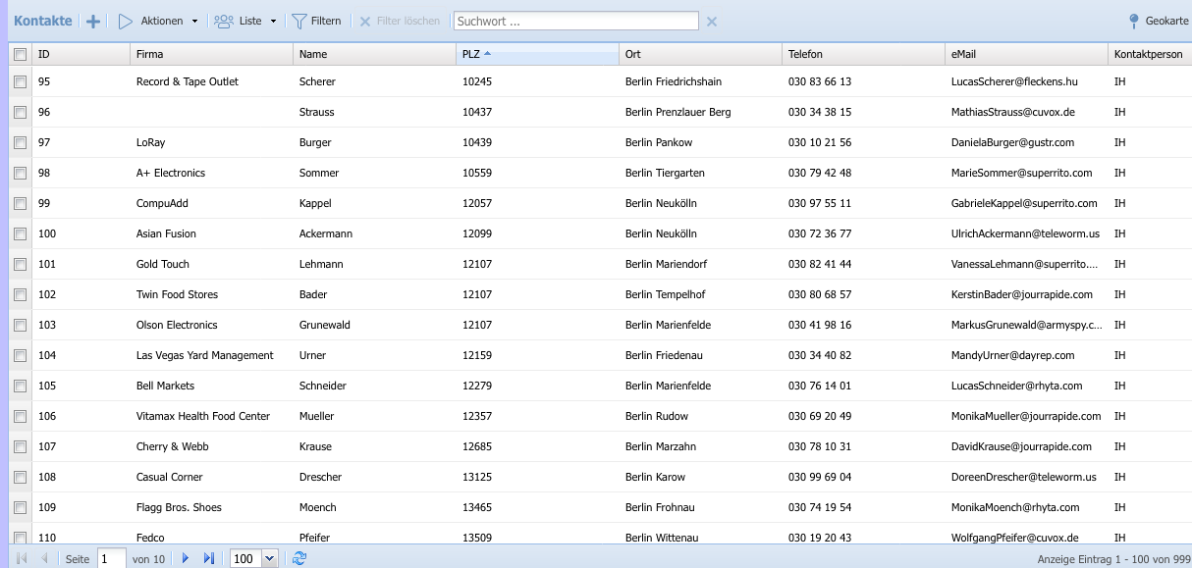
Task: Expand the Aktionen dropdown arrow
Action: click(194, 21)
